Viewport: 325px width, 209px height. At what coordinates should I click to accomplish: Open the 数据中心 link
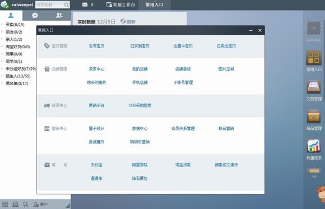[x=140, y=128]
